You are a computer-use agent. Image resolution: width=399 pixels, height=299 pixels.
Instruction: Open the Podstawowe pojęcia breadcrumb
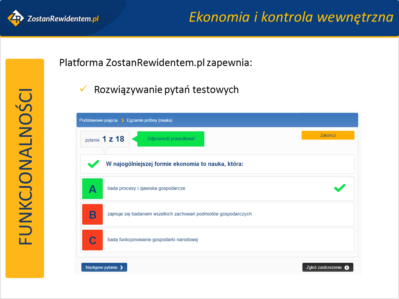tap(99, 120)
